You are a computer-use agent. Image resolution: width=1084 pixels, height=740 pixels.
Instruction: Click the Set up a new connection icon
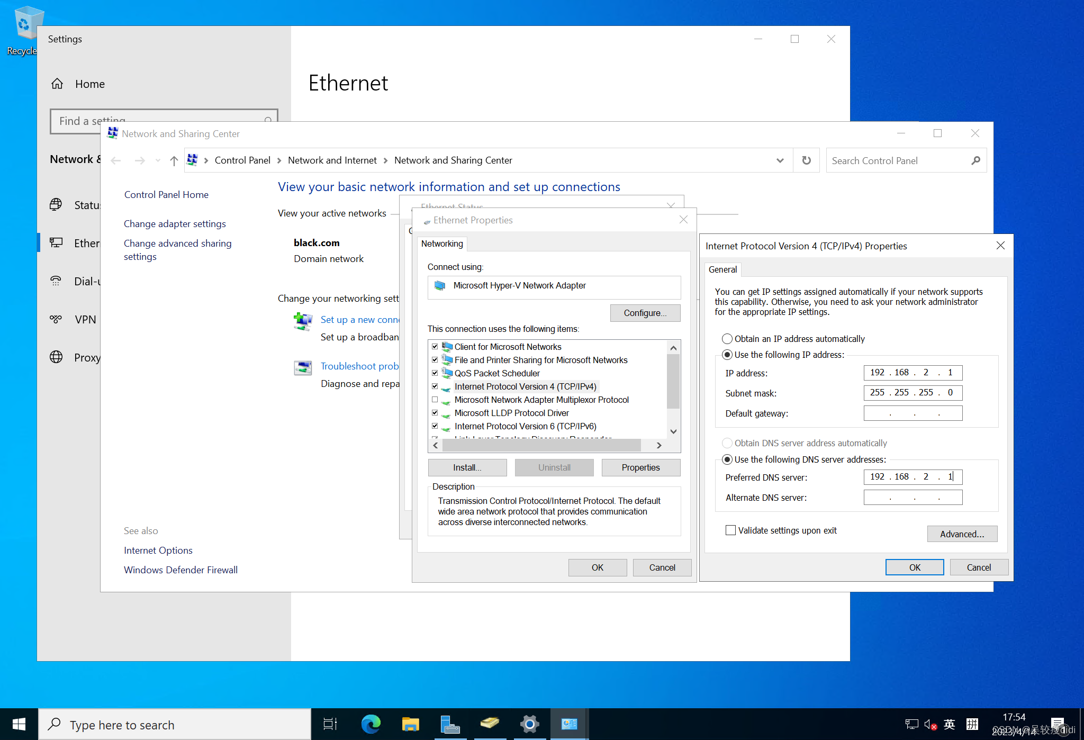302,321
